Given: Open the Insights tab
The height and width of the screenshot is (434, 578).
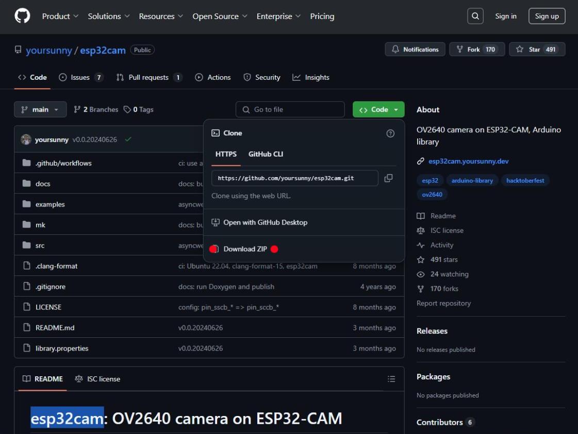Looking at the screenshot, I should [x=311, y=77].
